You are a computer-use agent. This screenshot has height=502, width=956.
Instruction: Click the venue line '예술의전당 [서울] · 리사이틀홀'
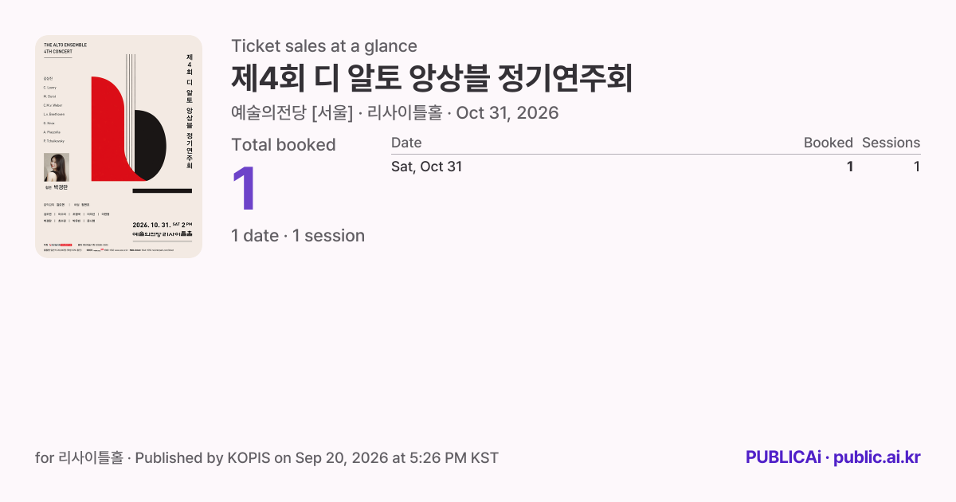click(336, 113)
